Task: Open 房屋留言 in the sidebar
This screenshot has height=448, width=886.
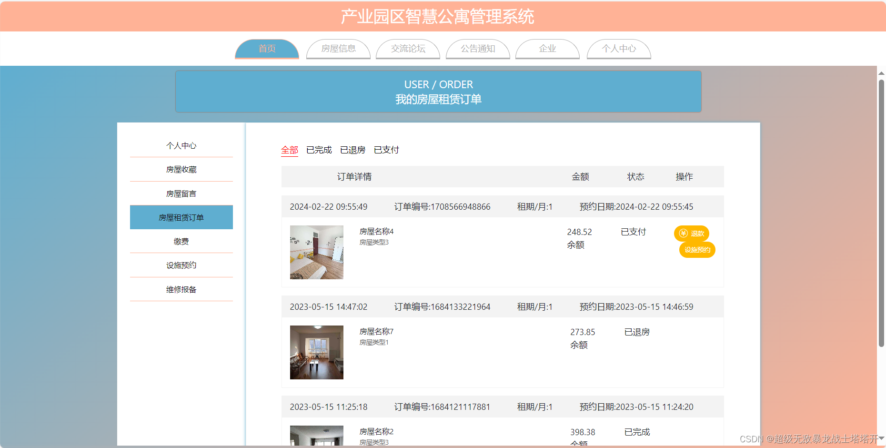Action: pos(181,193)
